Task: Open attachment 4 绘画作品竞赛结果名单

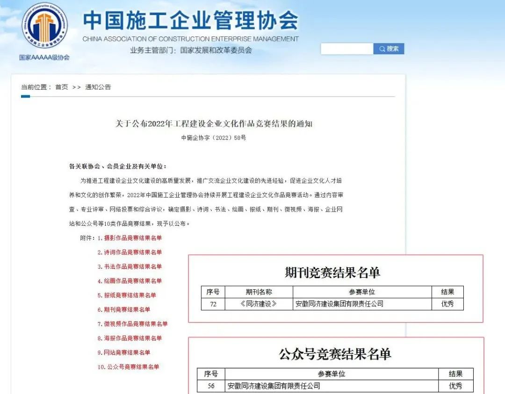Action: [130, 281]
